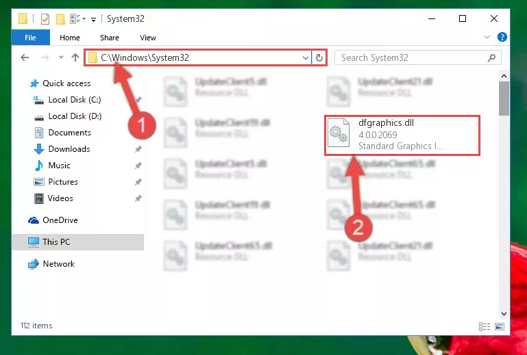This screenshot has width=527, height=355.
Task: Select the dfgraphics.dll file
Action: pyautogui.click(x=402, y=135)
